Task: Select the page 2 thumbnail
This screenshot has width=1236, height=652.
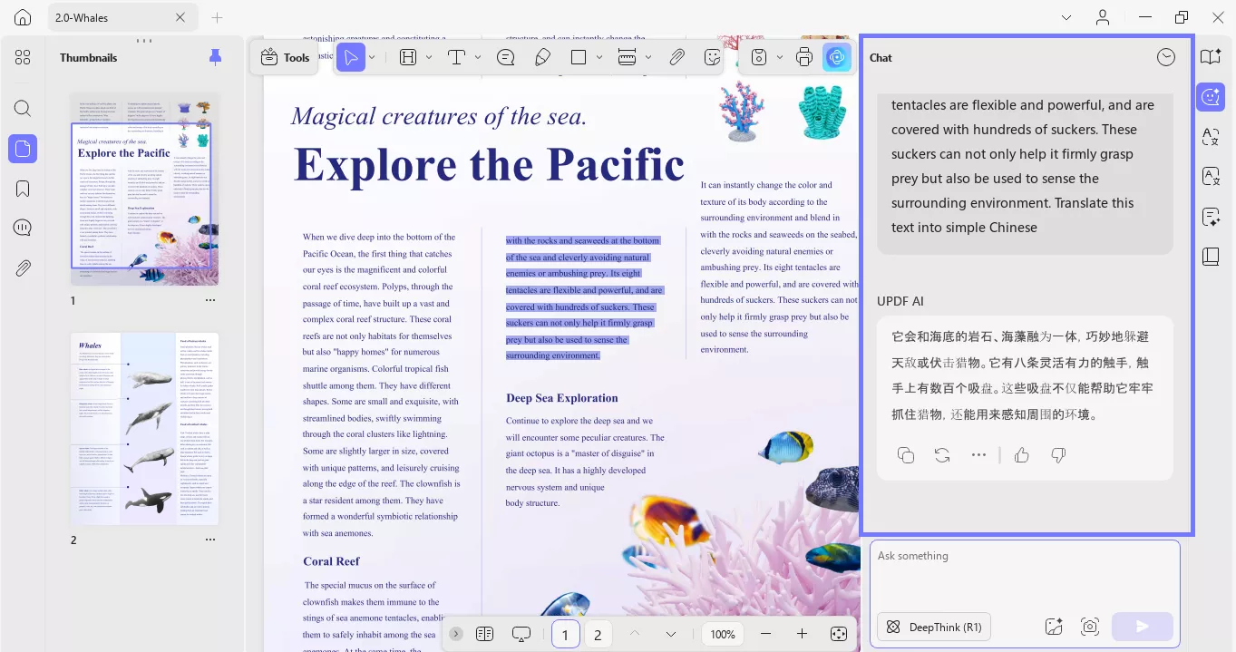Action: tap(145, 428)
